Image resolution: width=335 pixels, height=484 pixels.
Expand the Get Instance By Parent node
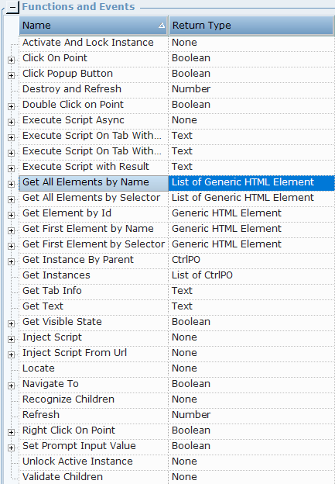pyautogui.click(x=11, y=261)
